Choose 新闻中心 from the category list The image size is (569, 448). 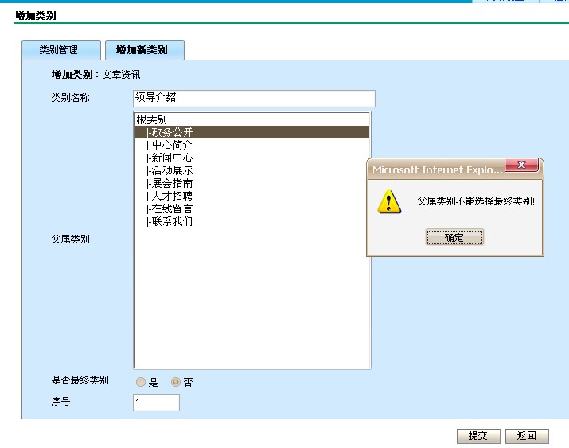[171, 158]
